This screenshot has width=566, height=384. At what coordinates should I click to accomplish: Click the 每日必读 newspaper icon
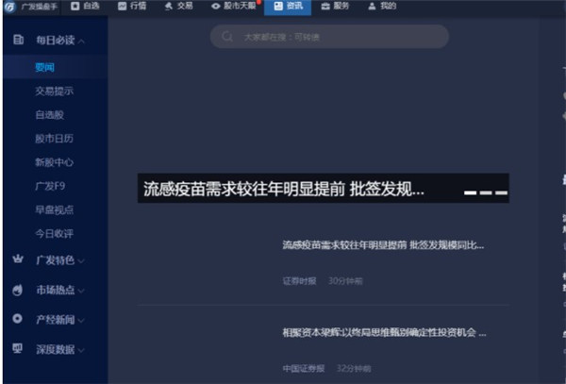[x=18, y=40]
